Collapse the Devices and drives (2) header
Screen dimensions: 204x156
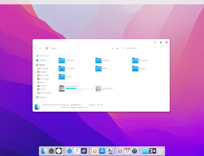(x=69, y=83)
